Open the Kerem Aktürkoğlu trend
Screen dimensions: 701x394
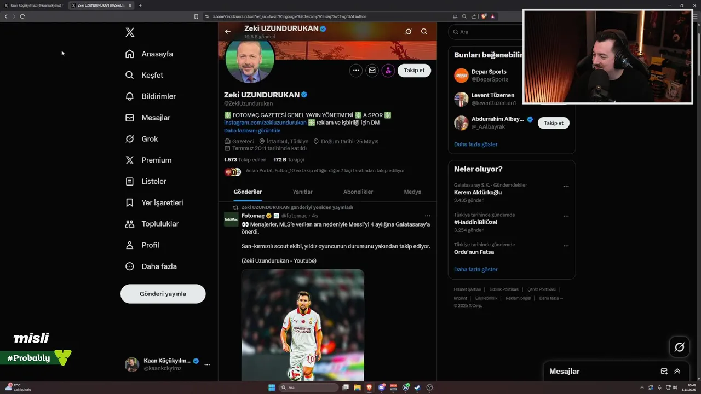[x=478, y=193]
